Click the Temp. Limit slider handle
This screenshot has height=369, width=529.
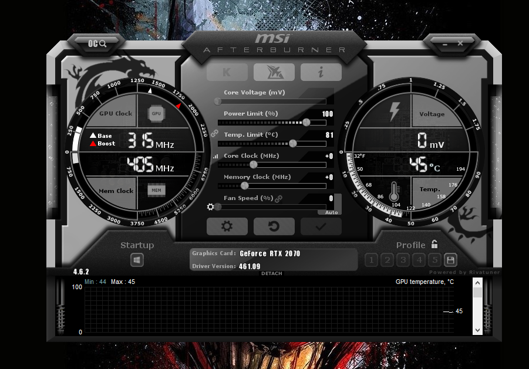tap(293, 144)
